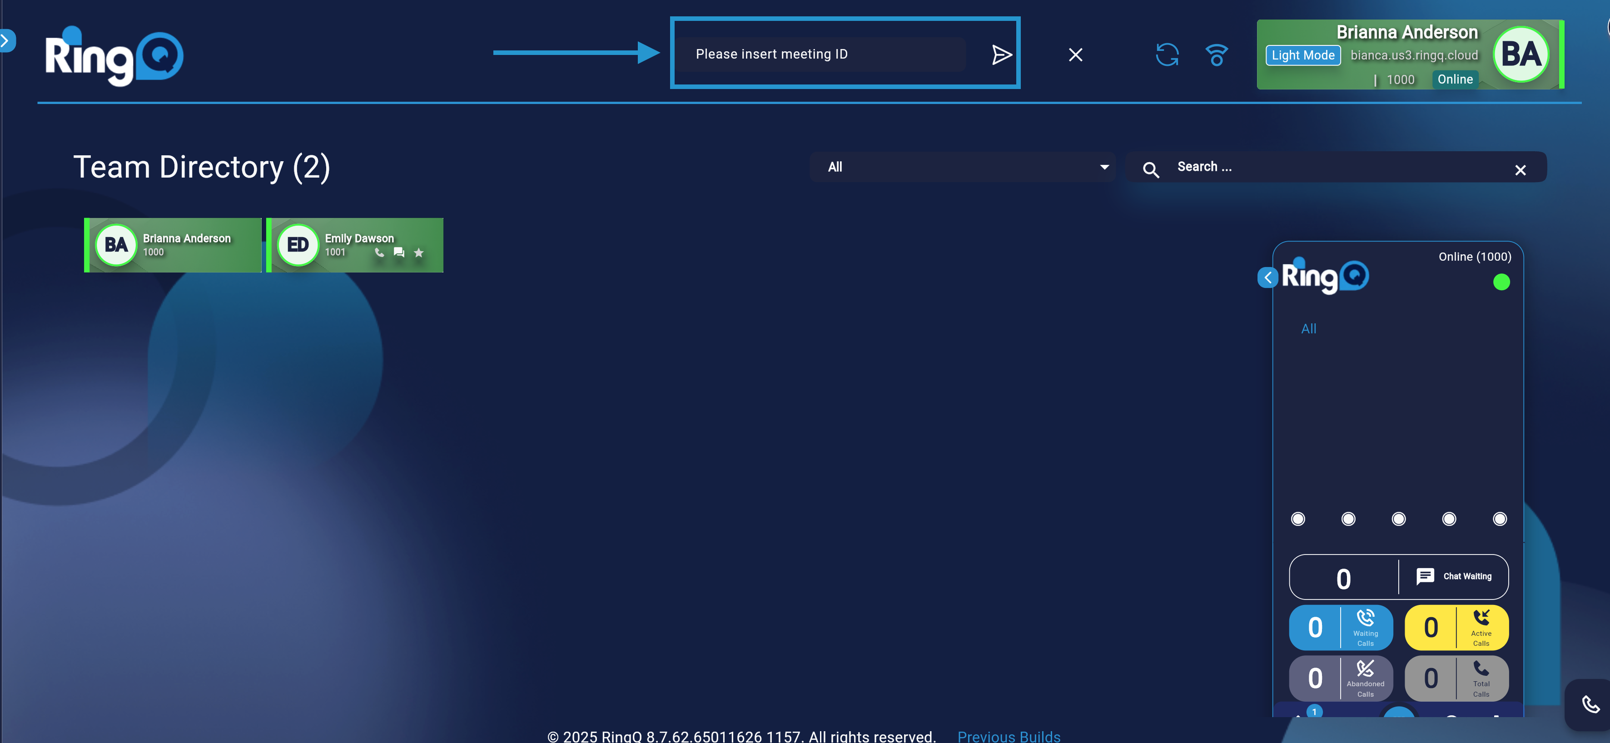Image resolution: width=1610 pixels, height=743 pixels.
Task: Open the All filter dropdown
Action: click(x=963, y=167)
